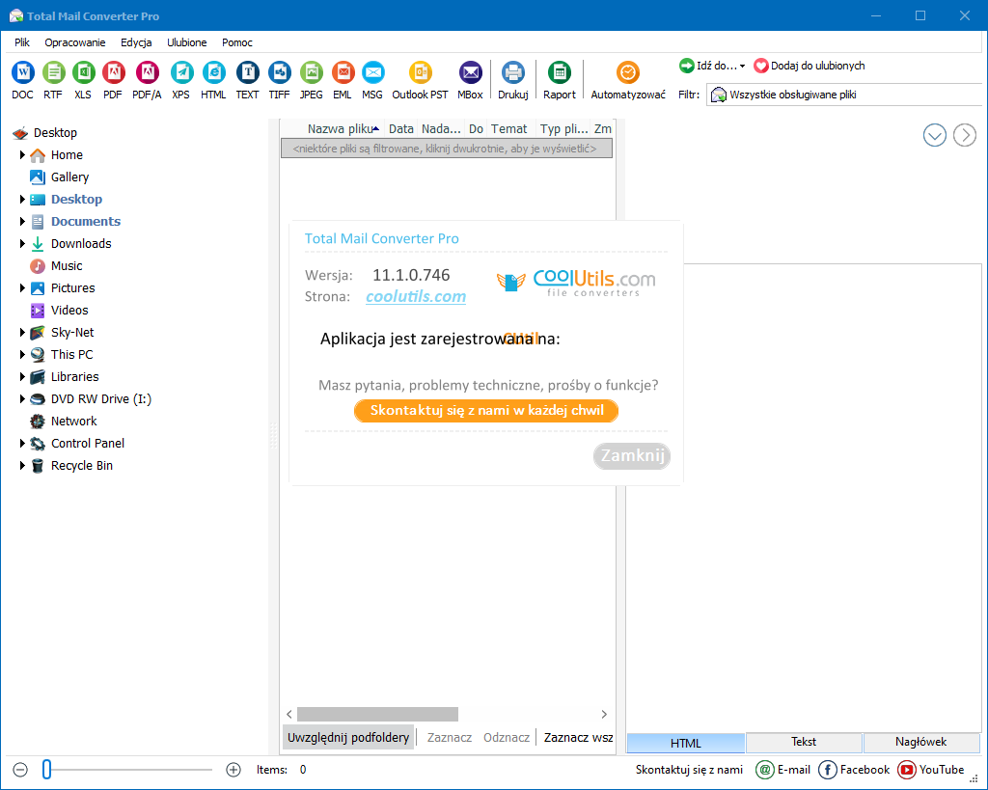The height and width of the screenshot is (790, 988).
Task: Click the zoom out minus icon
Action: click(x=20, y=769)
